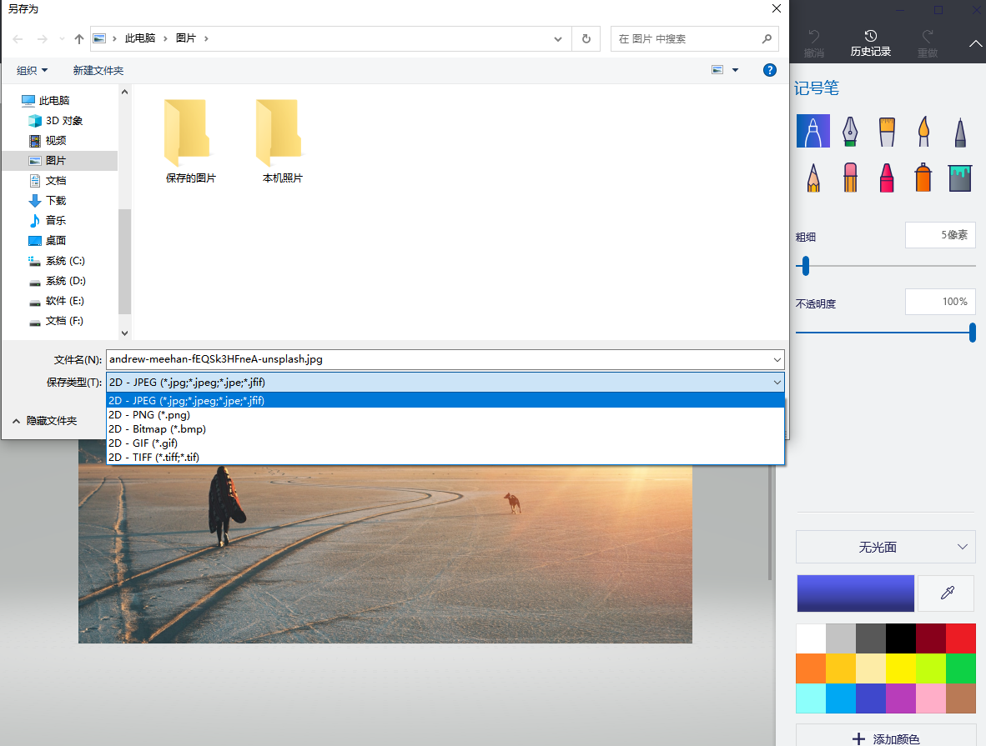
Task: Collapse the 保存类型 dropdown
Action: click(x=777, y=382)
